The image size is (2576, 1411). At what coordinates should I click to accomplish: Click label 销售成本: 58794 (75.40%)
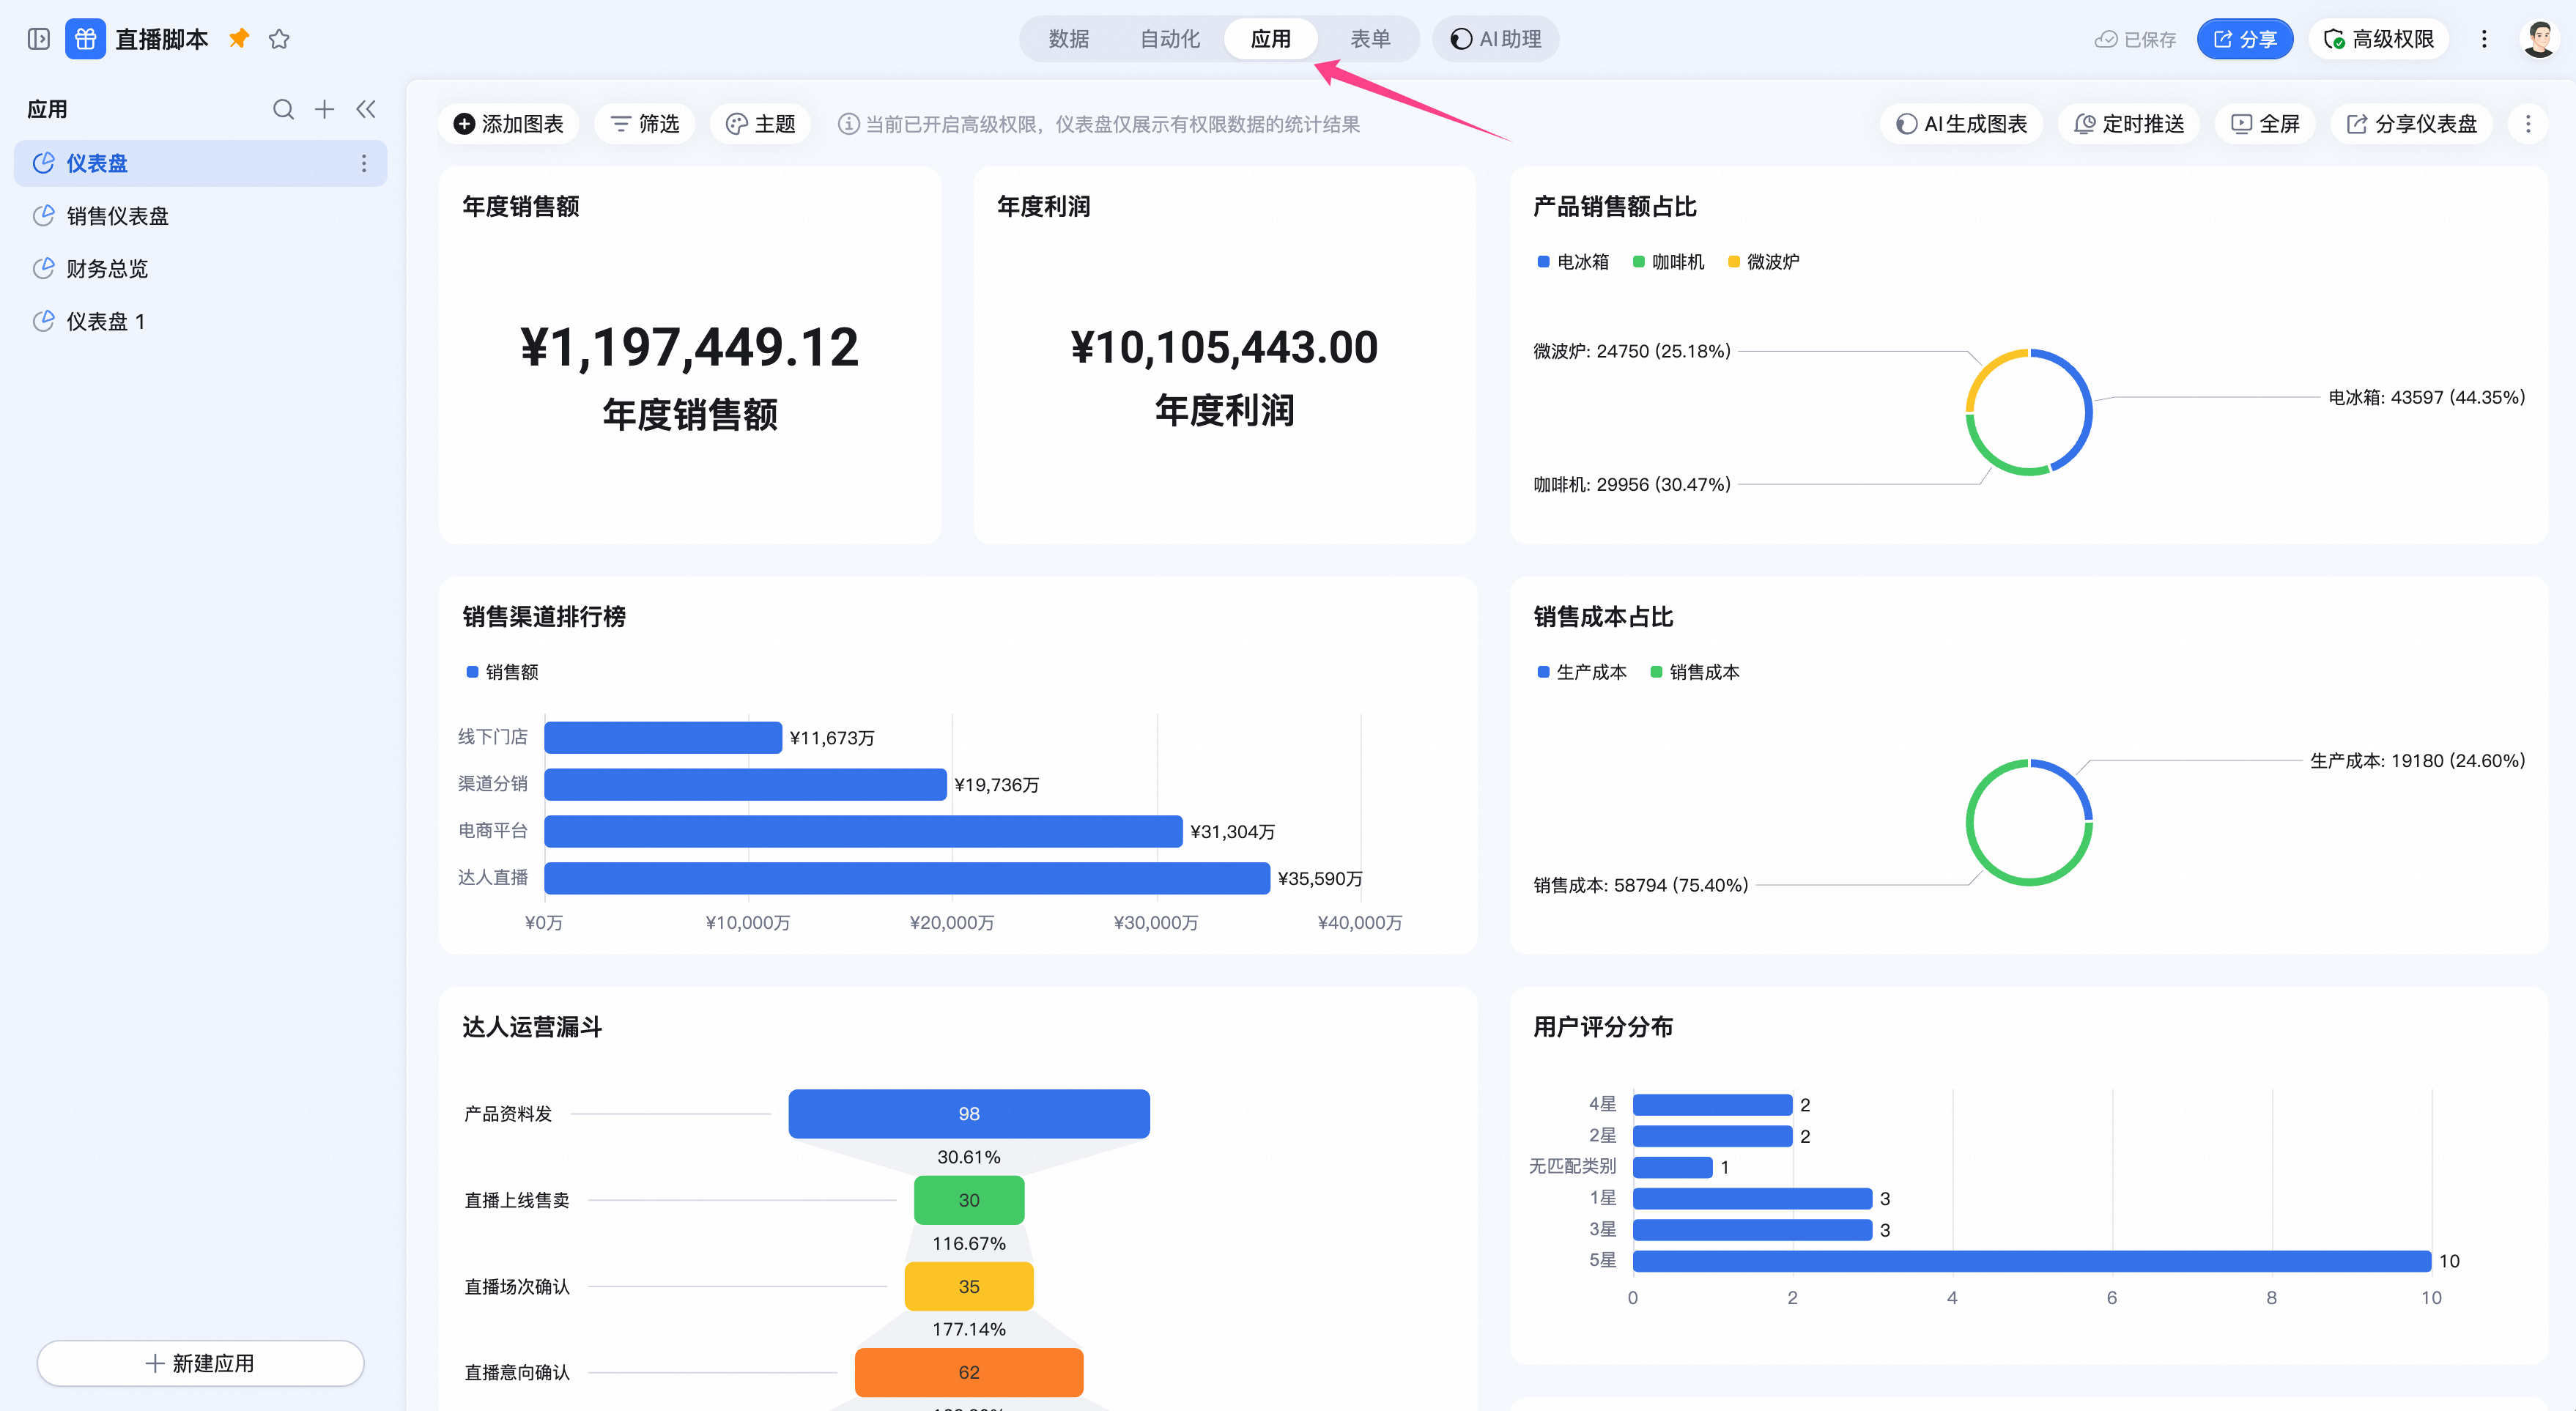(x=1641, y=885)
